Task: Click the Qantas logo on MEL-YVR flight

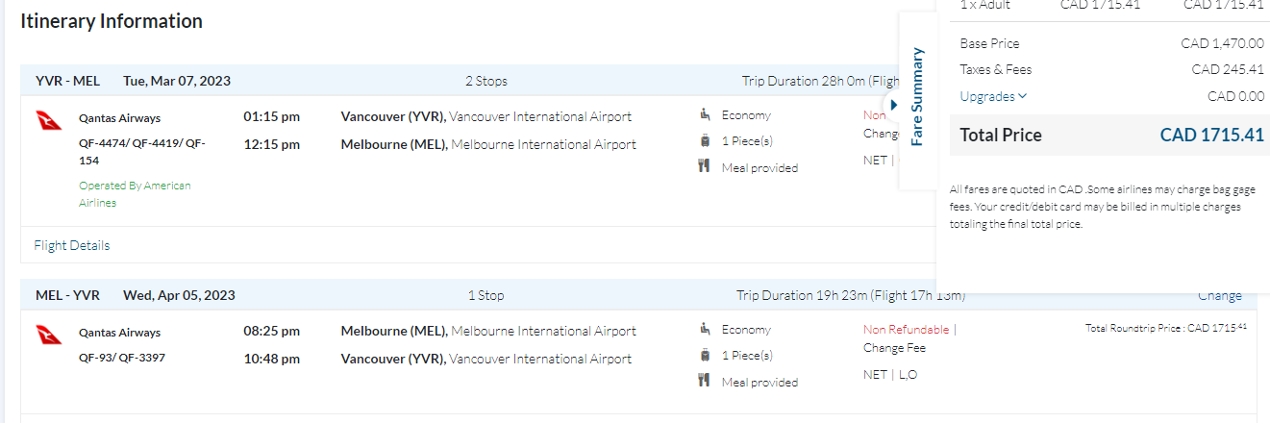Action: coord(48,336)
